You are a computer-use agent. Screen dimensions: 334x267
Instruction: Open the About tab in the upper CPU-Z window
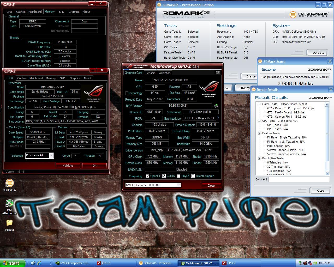[86, 12]
